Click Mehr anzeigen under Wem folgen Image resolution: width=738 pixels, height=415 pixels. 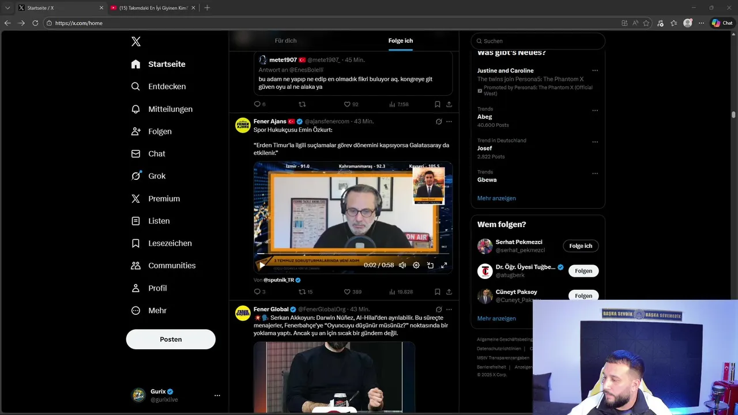click(x=496, y=318)
